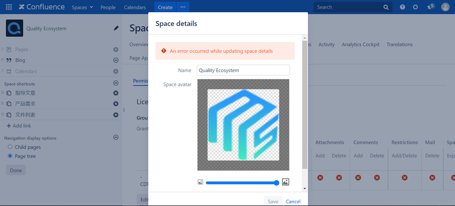Open Calendars in the sidebar

[26, 71]
